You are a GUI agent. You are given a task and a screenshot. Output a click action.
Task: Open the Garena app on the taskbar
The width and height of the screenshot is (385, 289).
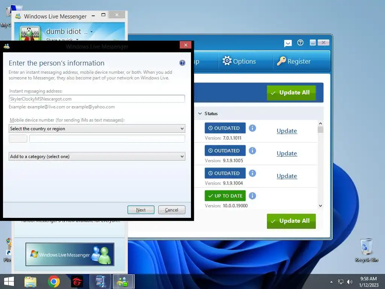coord(77,281)
